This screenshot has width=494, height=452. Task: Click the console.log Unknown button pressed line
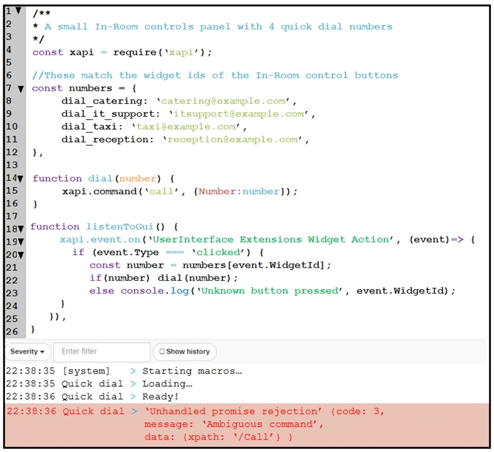[x=273, y=291]
